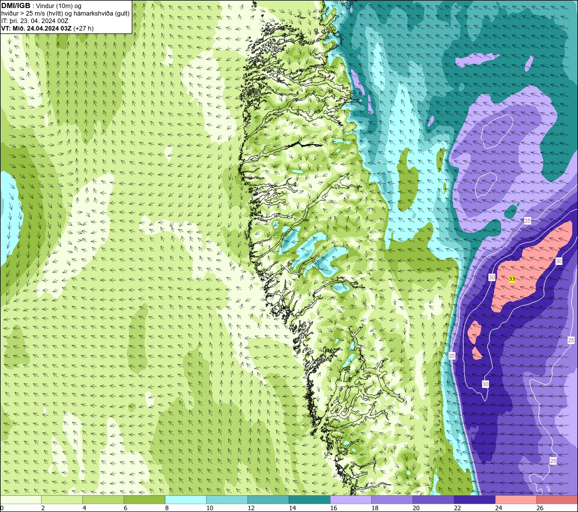Click the scale tick label 16
Image resolution: width=578 pixels, height=512 pixels.
pos(334,508)
